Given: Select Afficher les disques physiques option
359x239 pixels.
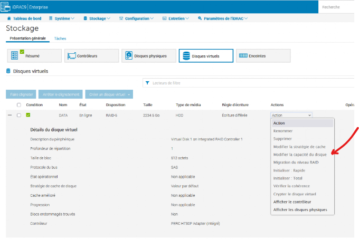Looking at the screenshot, I should 300,209.
